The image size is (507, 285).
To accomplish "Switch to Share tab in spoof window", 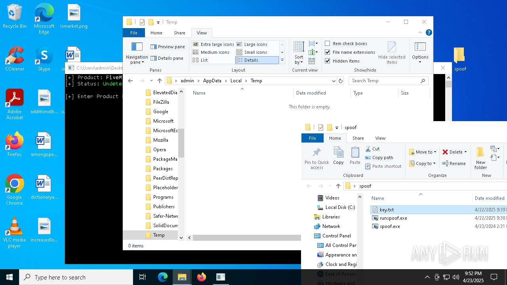I will [358, 138].
